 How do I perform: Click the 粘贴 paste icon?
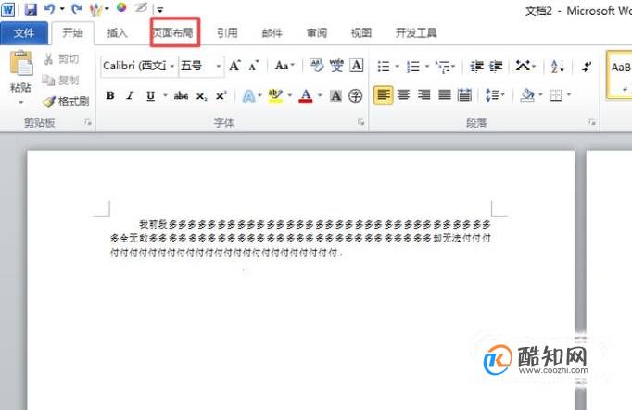click(x=20, y=64)
